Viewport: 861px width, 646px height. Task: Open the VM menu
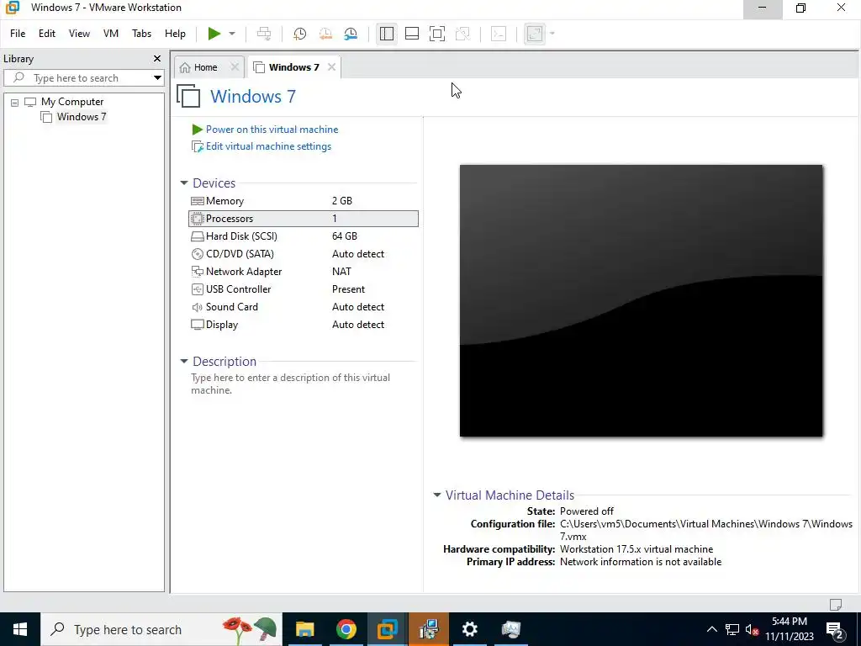[111, 34]
